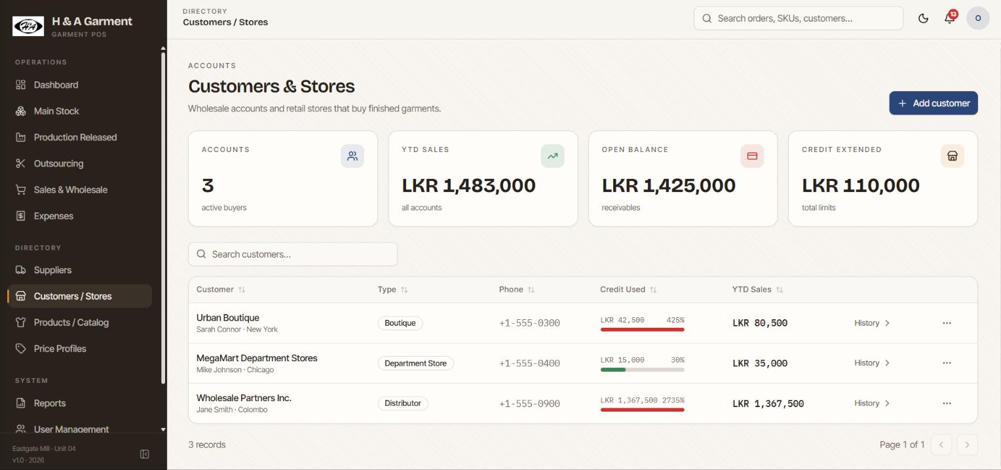The width and height of the screenshot is (1001, 470).
Task: Go to previous page arrow
Action: click(941, 444)
